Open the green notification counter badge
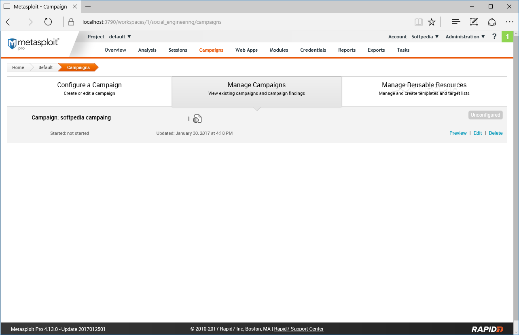Image resolution: width=519 pixels, height=335 pixels. [507, 37]
